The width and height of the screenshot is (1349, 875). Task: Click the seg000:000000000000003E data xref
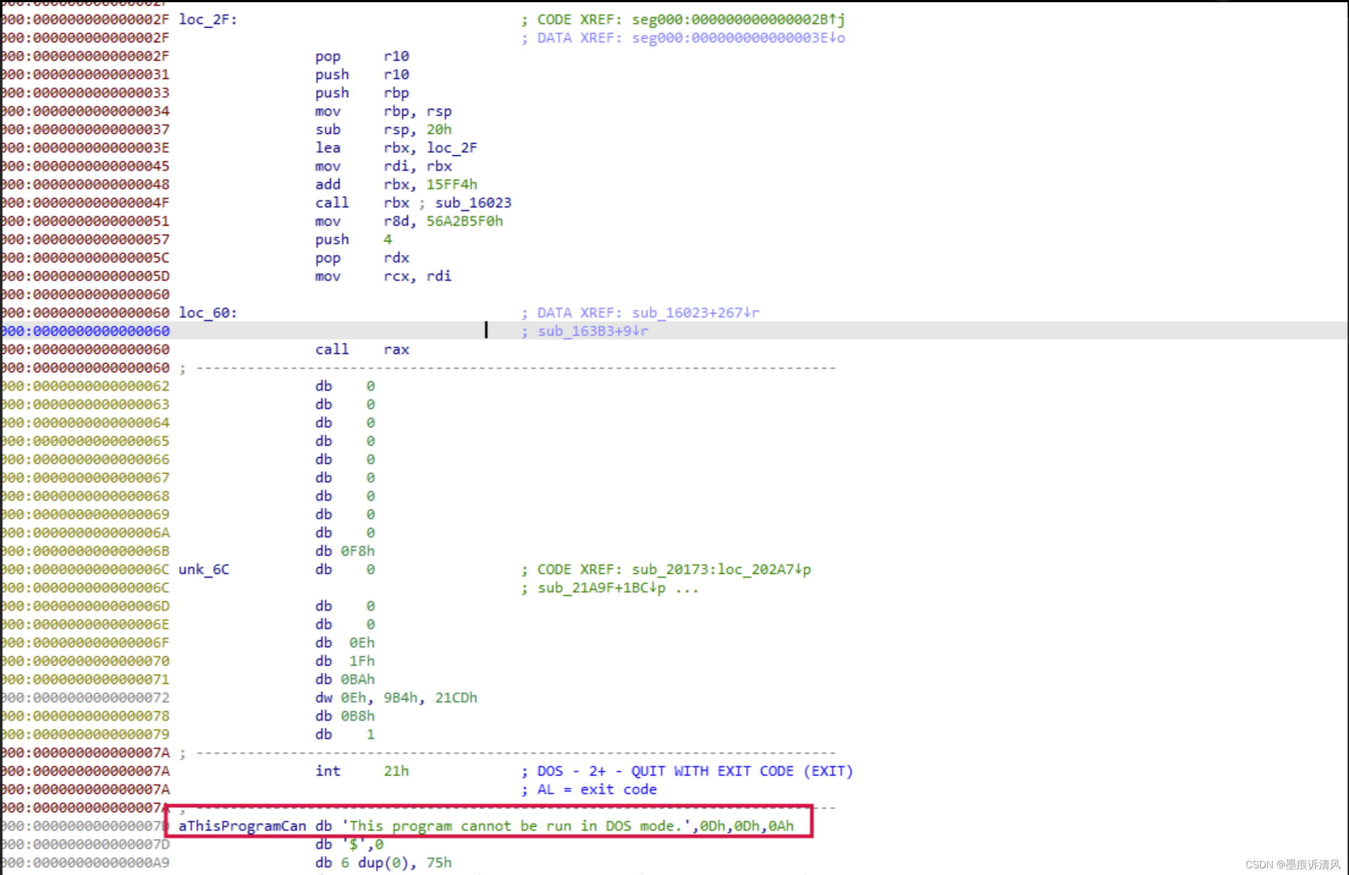pyautogui.click(x=734, y=38)
